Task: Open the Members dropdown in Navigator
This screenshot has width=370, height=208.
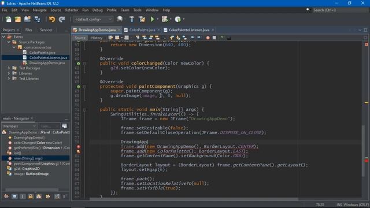Action: tap(19, 126)
